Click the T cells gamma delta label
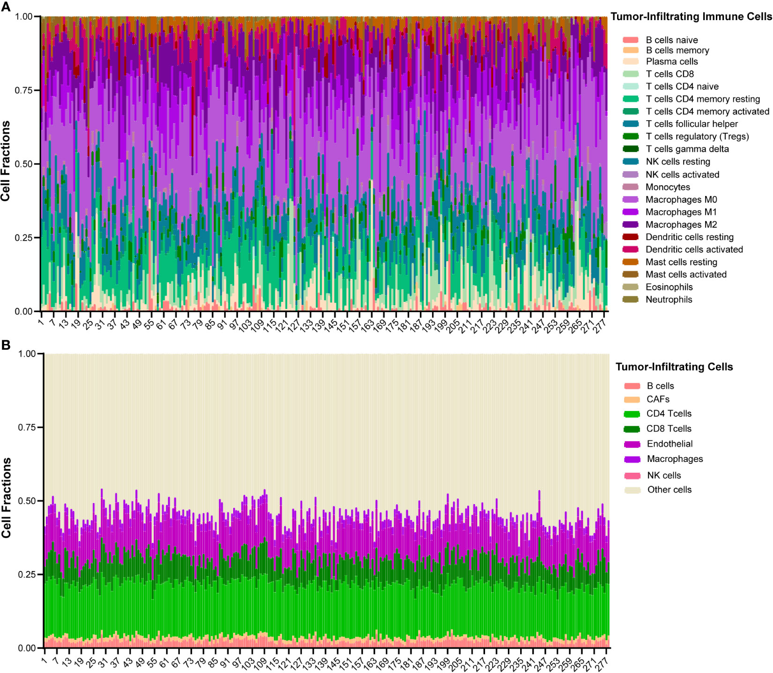Image resolution: width=773 pixels, height=673 pixels. coord(687,149)
